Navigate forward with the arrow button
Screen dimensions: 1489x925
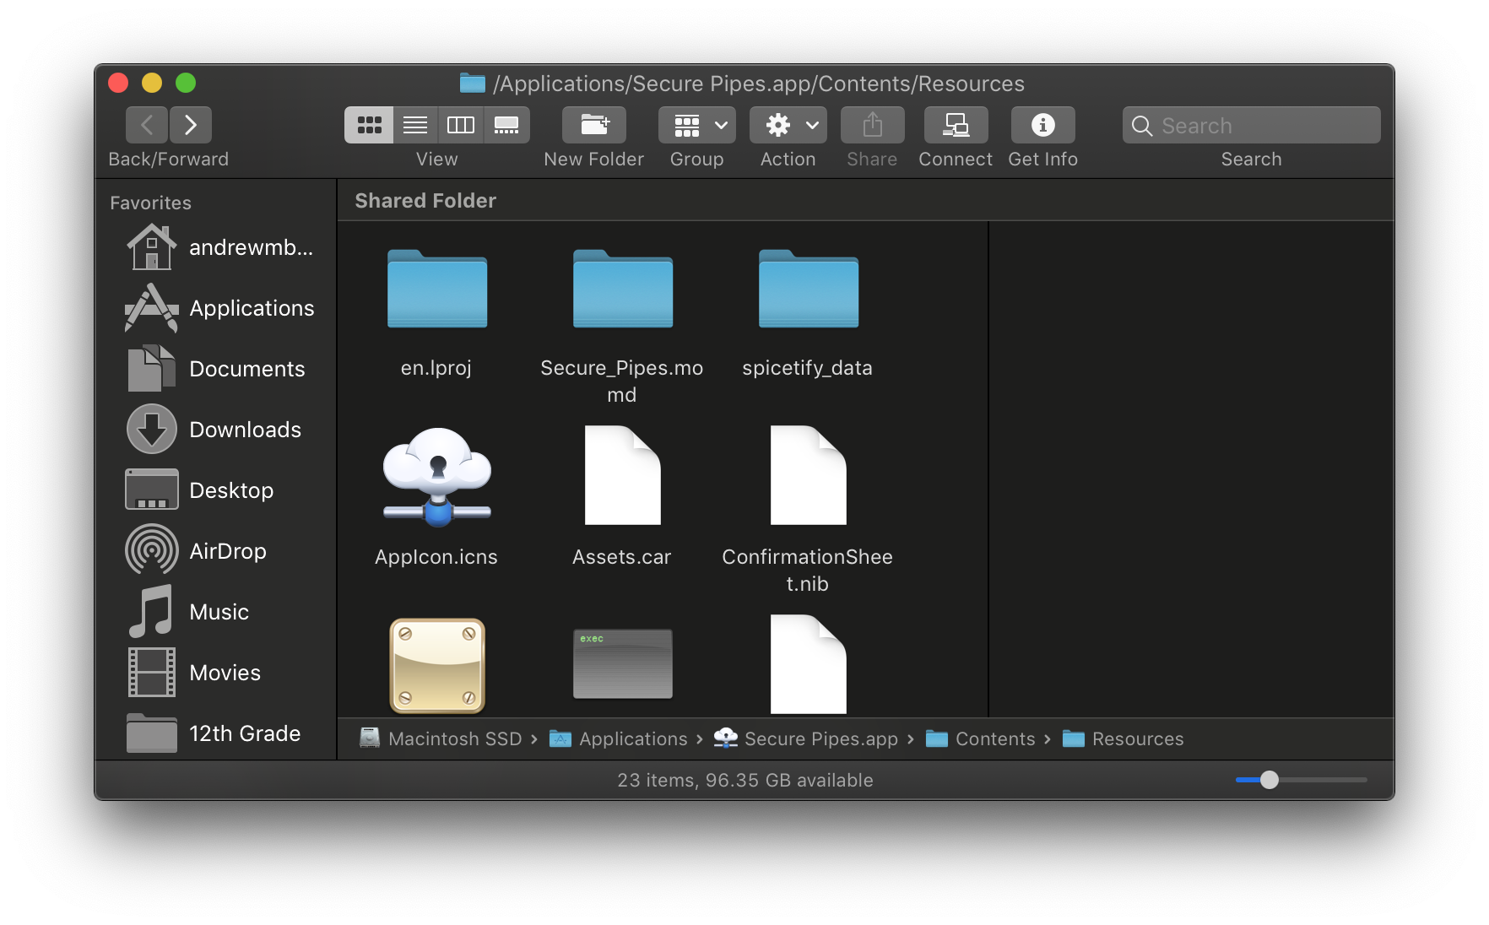click(190, 124)
